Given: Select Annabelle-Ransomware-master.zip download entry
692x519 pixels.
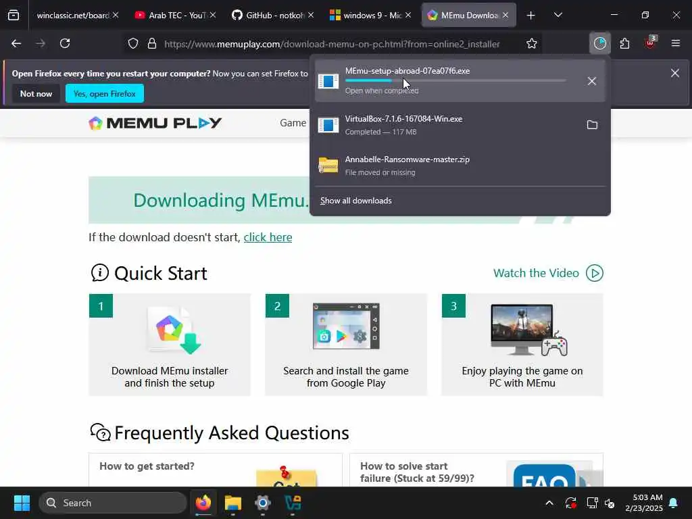Looking at the screenshot, I should tap(460, 166).
